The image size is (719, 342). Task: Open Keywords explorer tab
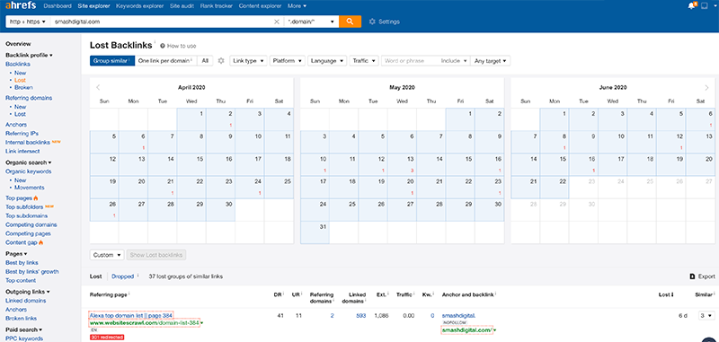point(140,6)
